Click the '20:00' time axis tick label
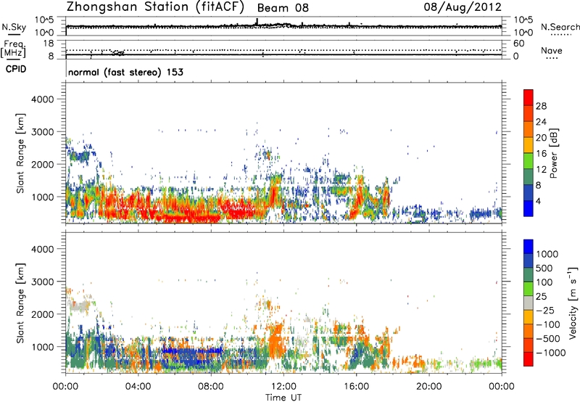The height and width of the screenshot is (402, 580). pyautogui.click(x=429, y=387)
